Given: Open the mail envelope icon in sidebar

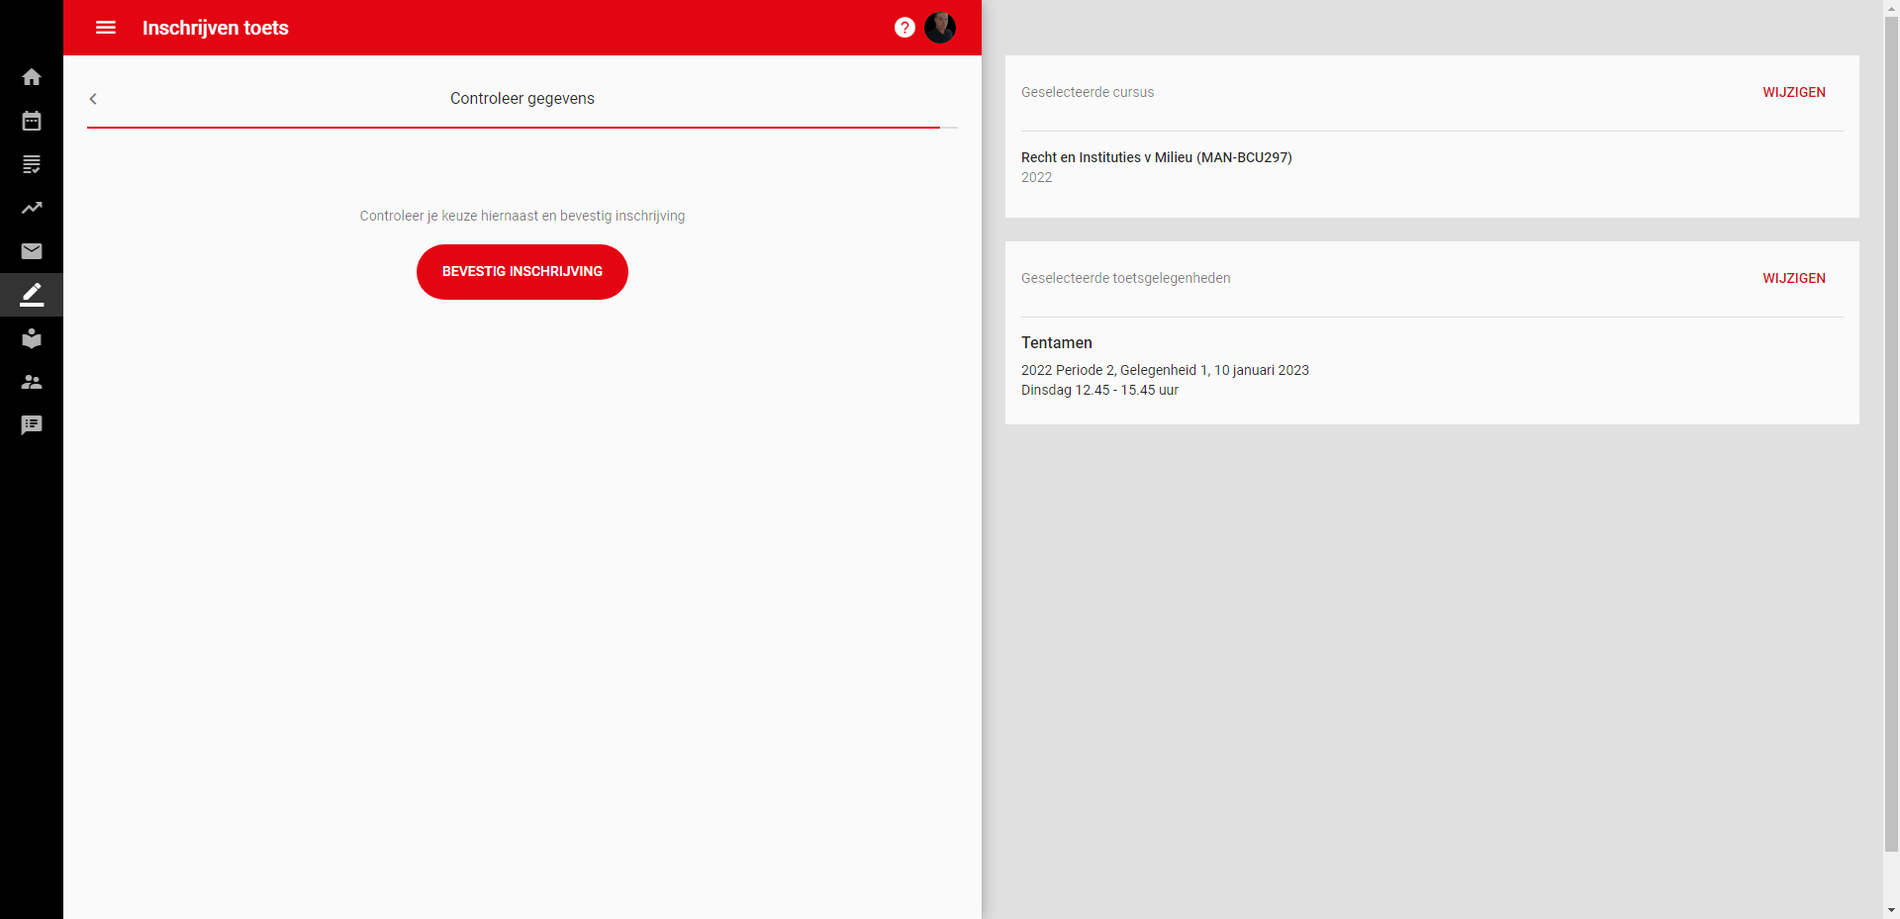Looking at the screenshot, I should point(32,251).
